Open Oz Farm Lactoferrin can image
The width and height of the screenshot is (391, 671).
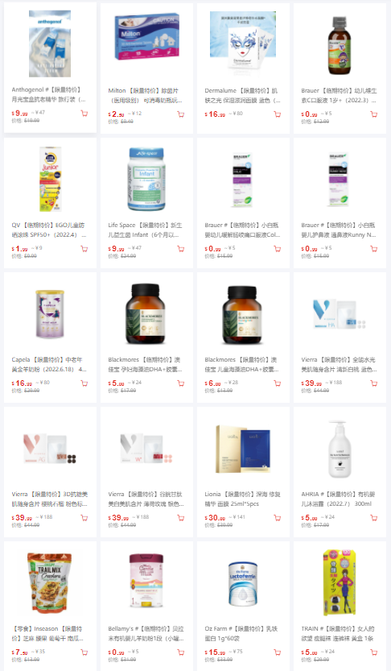243,584
